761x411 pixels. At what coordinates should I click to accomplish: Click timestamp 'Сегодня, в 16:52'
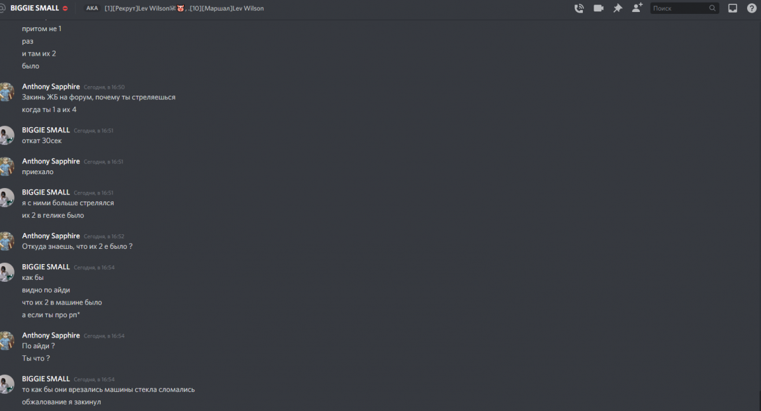coord(104,236)
